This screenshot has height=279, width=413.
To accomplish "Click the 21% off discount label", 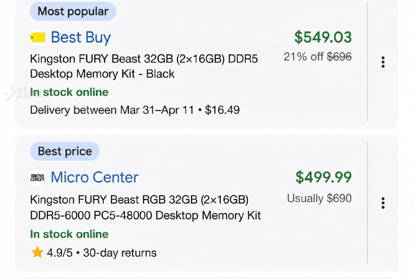I will pos(304,57).
